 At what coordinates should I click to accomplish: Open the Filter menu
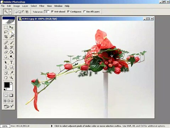point(42,6)
